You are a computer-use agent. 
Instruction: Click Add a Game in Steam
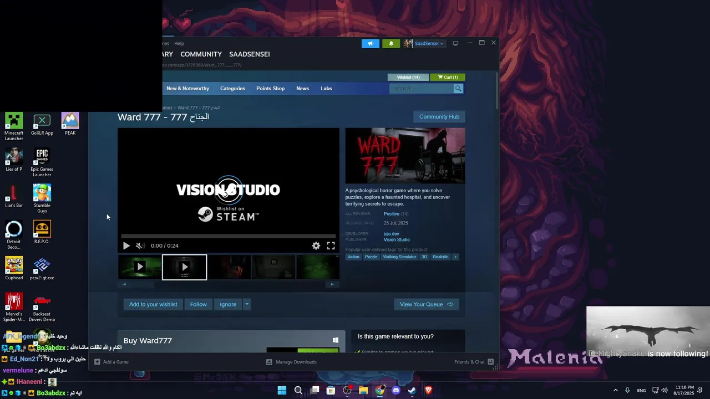[x=111, y=362]
